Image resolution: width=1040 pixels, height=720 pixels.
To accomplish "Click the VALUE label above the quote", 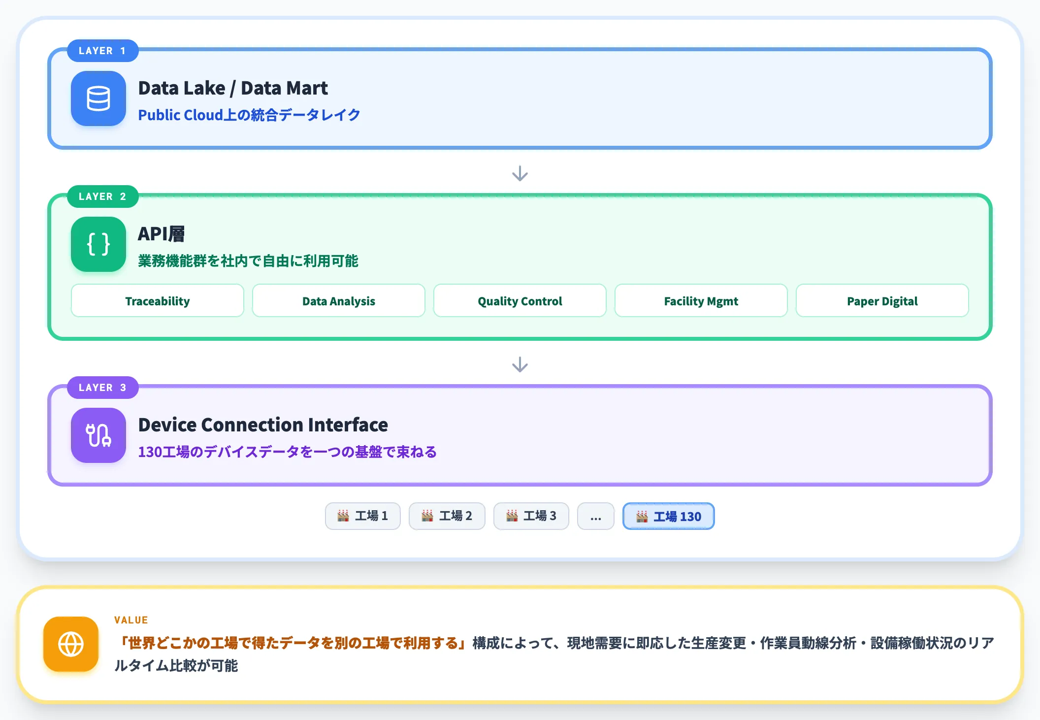I will click(x=131, y=620).
